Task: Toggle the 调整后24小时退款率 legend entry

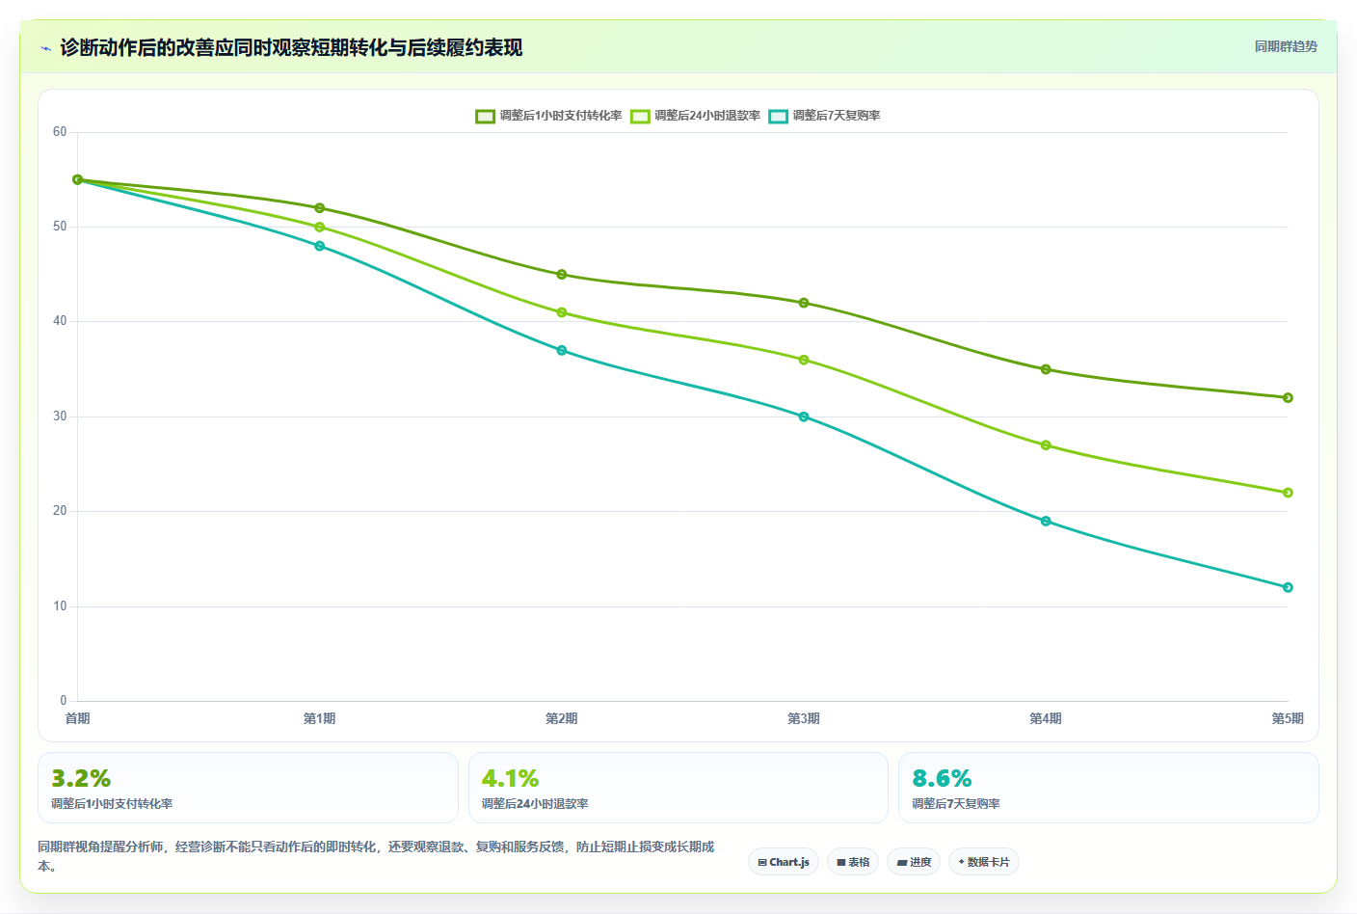Action: [x=695, y=116]
